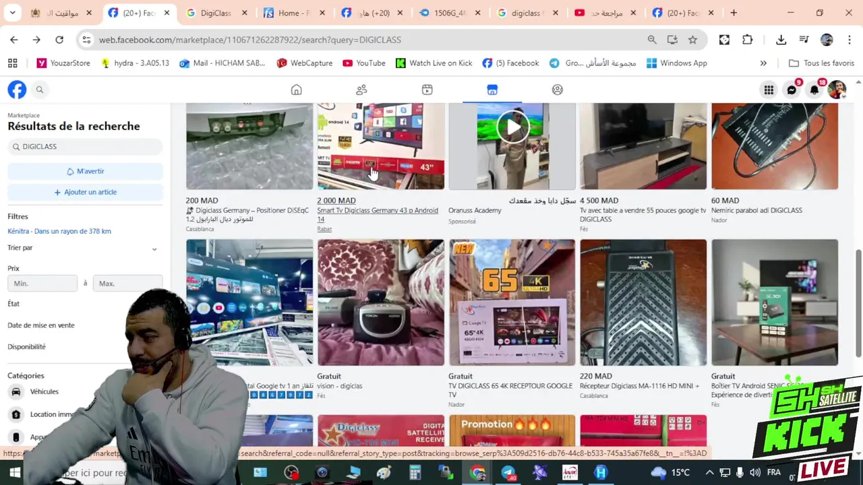Open Watch Live on Kick bookmark

(434, 63)
